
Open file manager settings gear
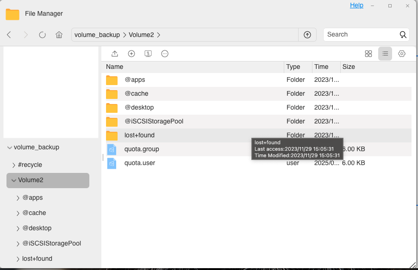click(x=402, y=54)
